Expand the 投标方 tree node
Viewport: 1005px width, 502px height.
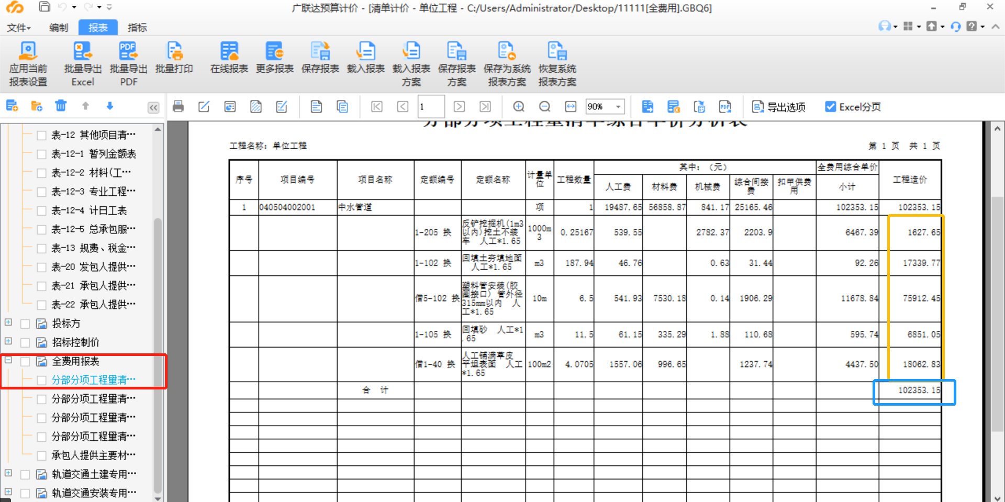click(8, 322)
